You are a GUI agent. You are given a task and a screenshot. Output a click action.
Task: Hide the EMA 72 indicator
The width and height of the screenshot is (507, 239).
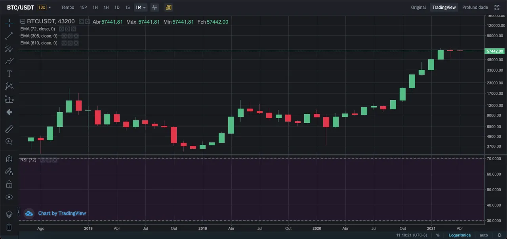coord(61,29)
